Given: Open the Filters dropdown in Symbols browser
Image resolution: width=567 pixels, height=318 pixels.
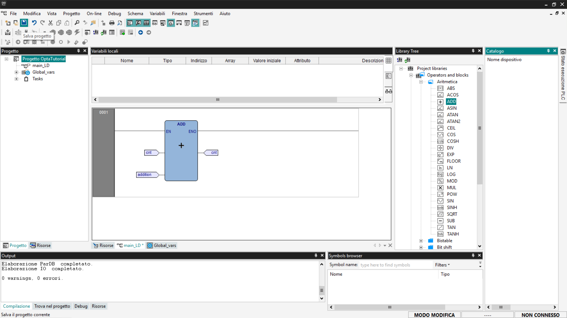Looking at the screenshot, I should point(442,265).
